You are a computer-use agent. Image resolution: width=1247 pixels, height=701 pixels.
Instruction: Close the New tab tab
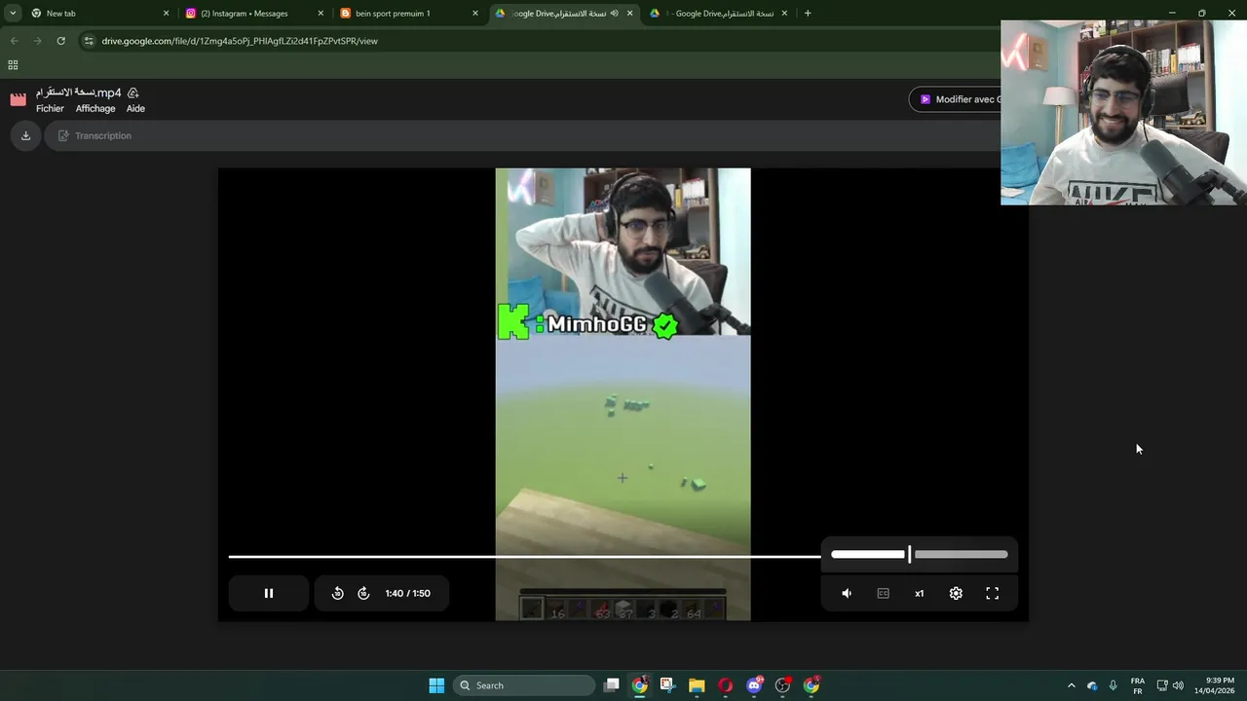pyautogui.click(x=166, y=14)
